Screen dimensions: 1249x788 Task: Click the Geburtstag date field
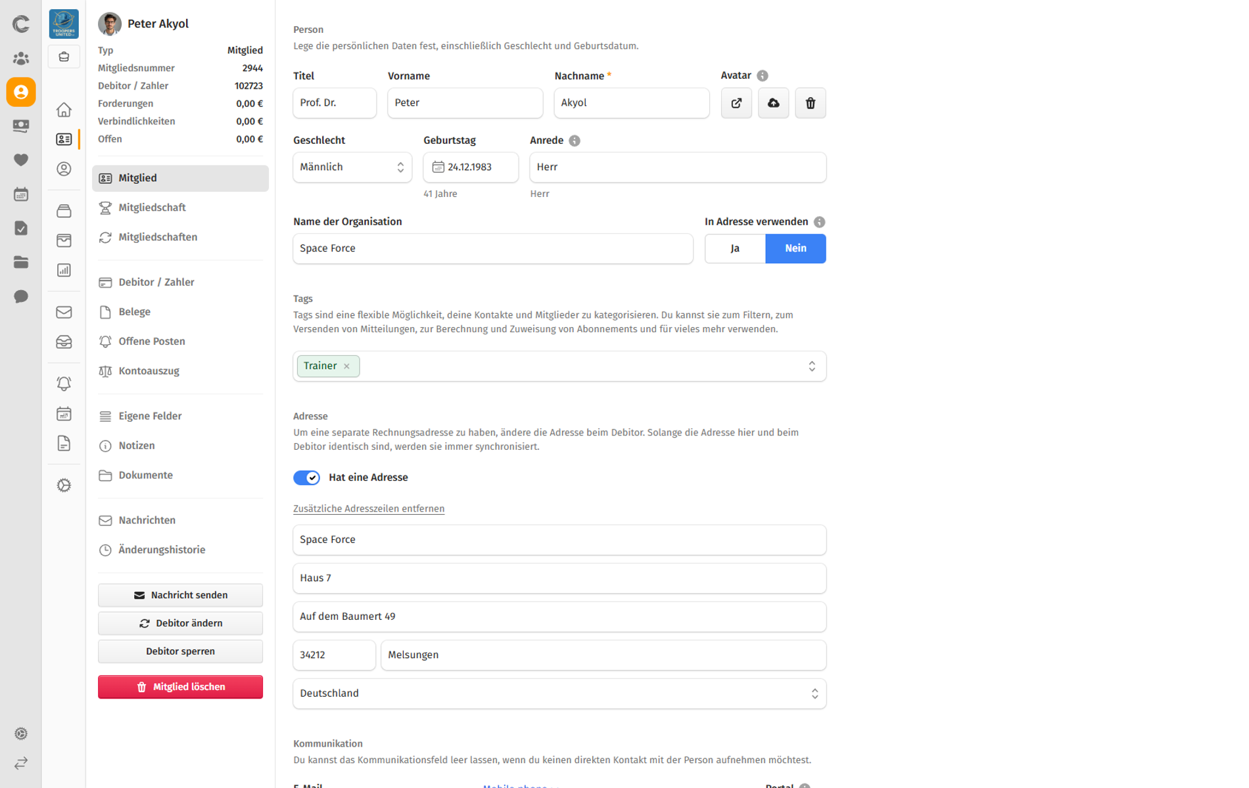point(471,167)
